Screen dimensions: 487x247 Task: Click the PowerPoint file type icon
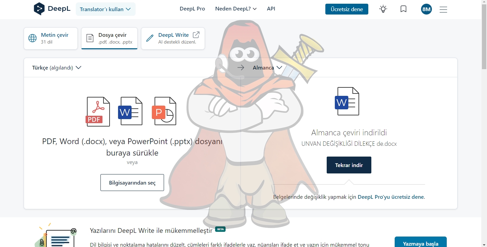[164, 111]
